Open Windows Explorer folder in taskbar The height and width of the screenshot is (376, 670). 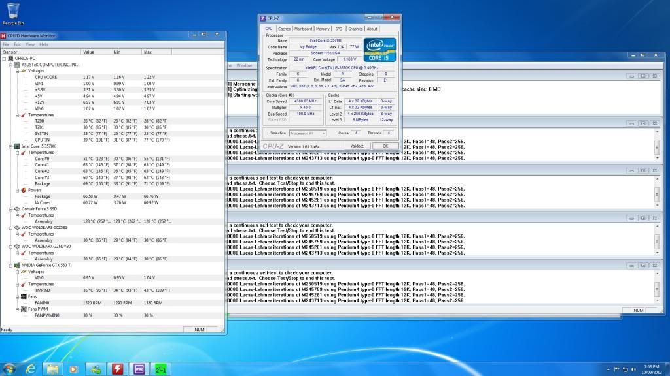(52, 368)
